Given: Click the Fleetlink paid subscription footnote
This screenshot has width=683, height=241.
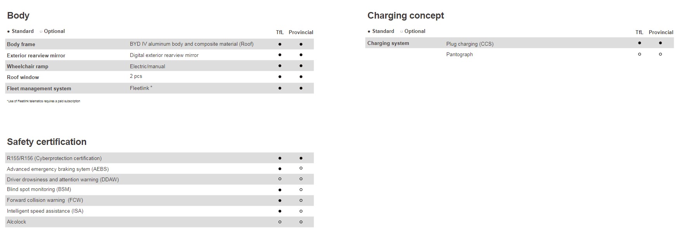Looking at the screenshot, I should 43,101.
